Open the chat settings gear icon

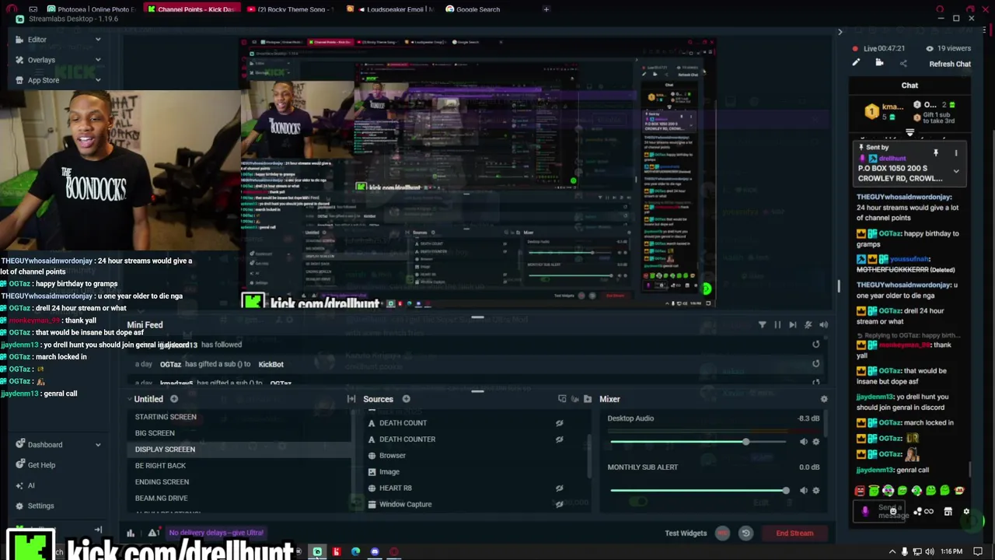[x=966, y=512]
